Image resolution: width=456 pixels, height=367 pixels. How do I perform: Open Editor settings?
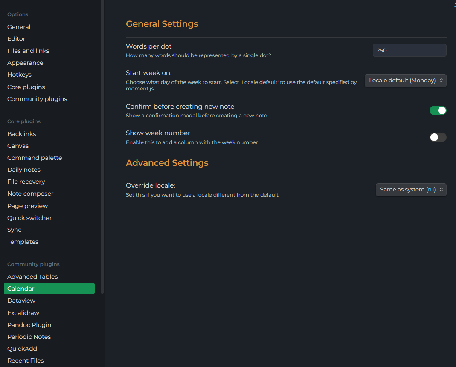pos(16,39)
